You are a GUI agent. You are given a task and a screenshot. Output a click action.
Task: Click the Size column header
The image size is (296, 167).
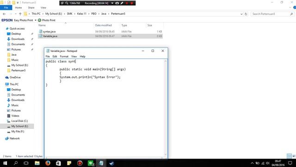[149, 25]
